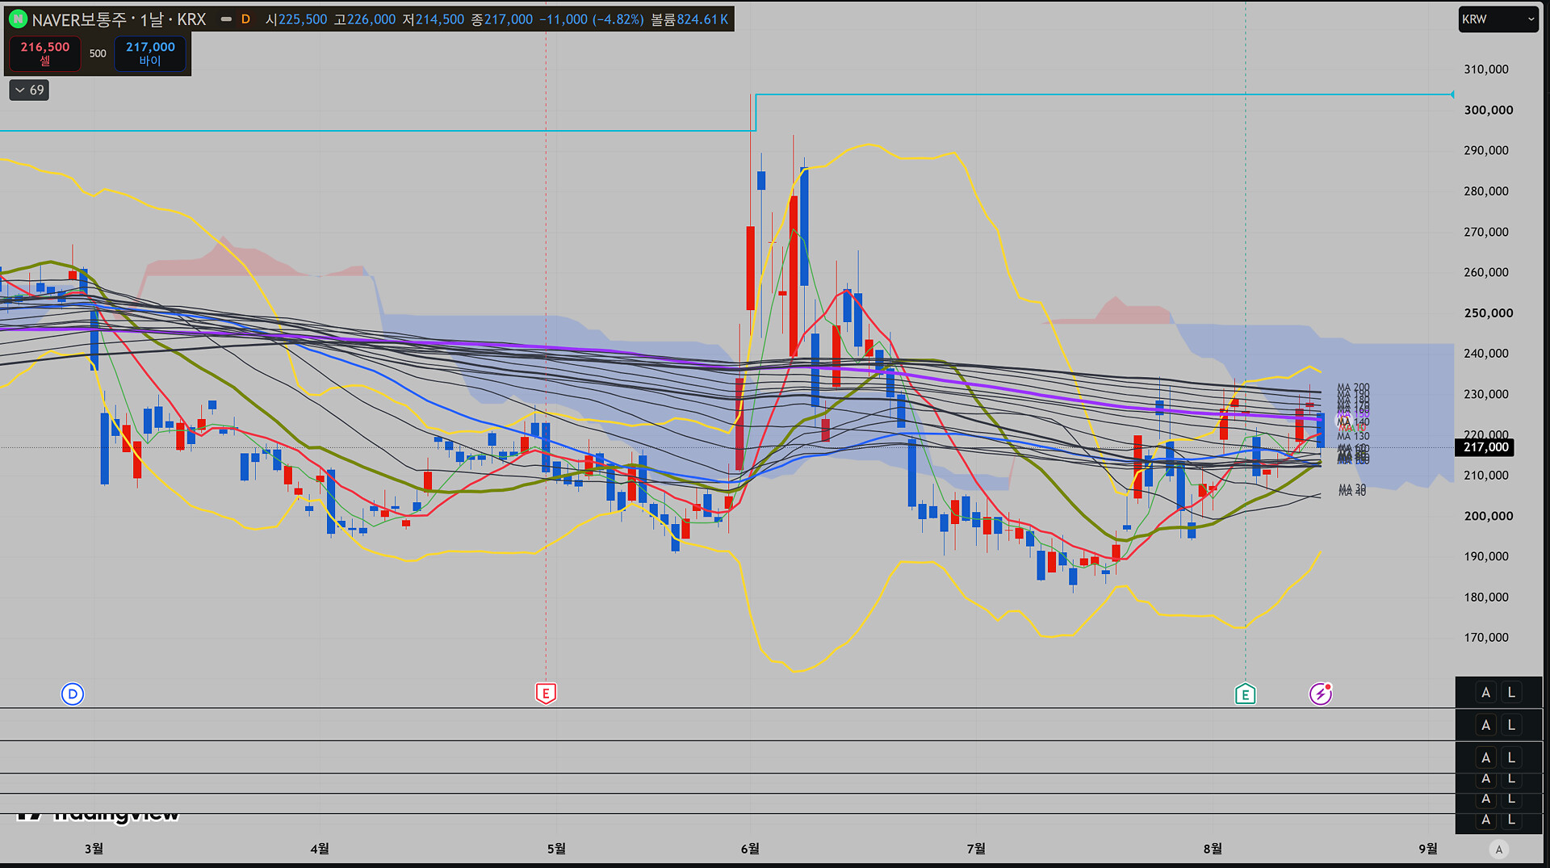1550x868 pixels.
Task: Click the 7월 label on time axis
Action: coord(976,849)
